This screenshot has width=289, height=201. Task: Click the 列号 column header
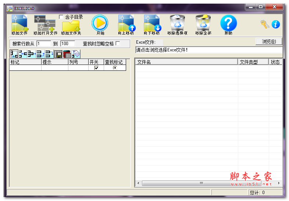click(x=78, y=62)
